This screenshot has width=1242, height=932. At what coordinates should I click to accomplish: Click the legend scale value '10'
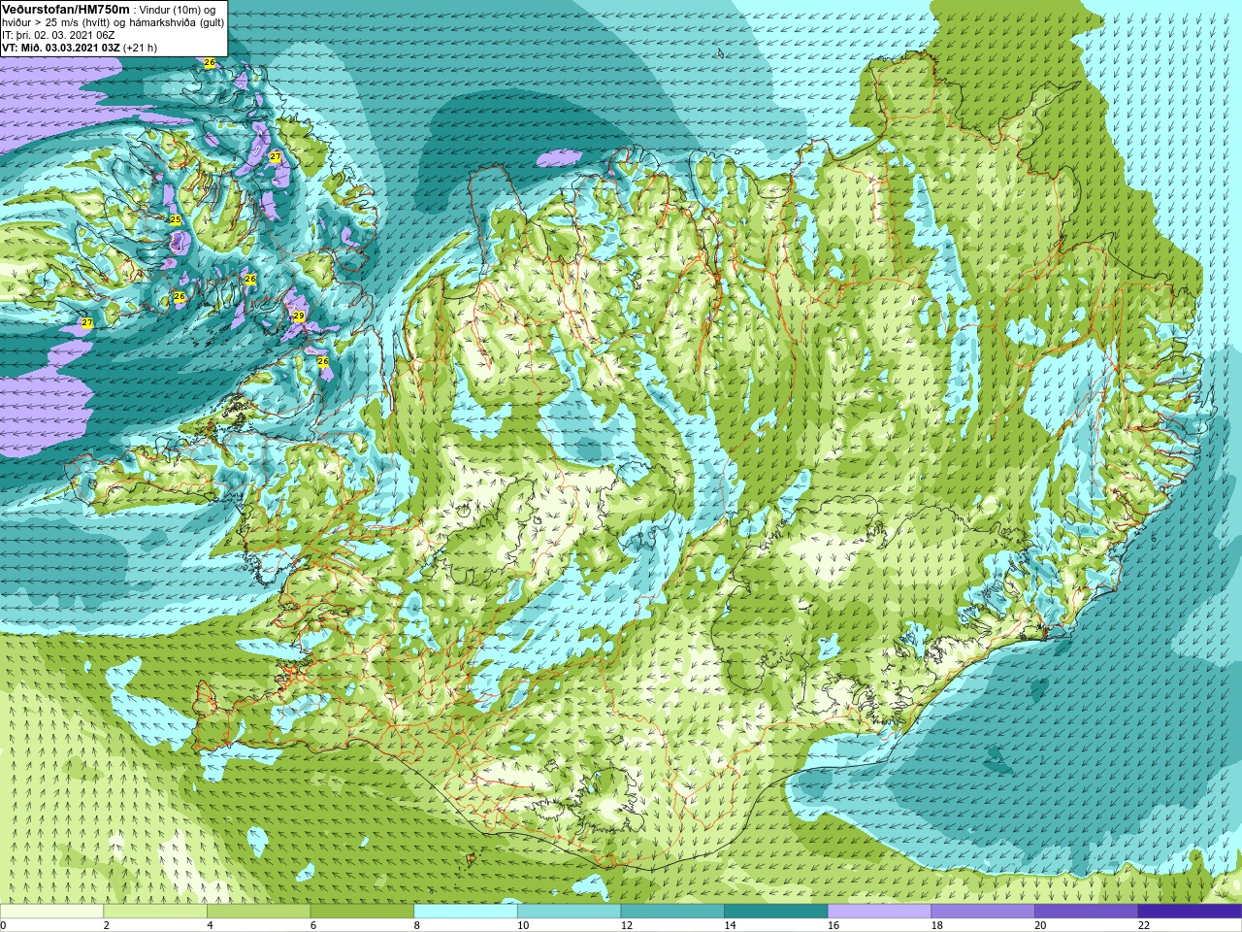click(x=523, y=925)
